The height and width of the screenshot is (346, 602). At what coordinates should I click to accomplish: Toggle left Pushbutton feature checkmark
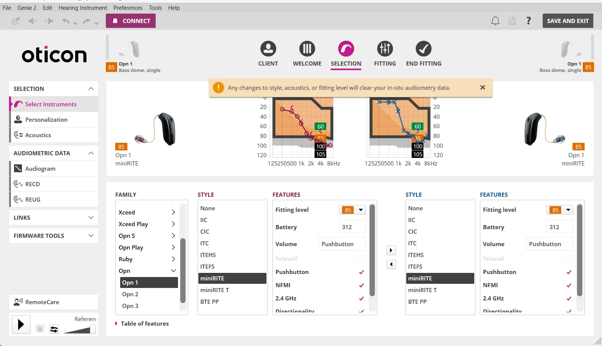[x=361, y=272]
